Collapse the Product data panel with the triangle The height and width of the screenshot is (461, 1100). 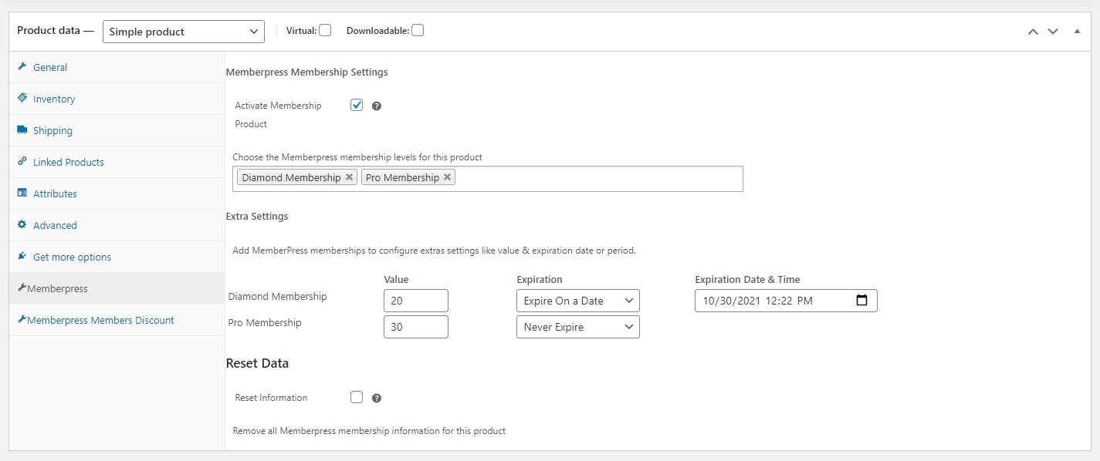coord(1077,32)
